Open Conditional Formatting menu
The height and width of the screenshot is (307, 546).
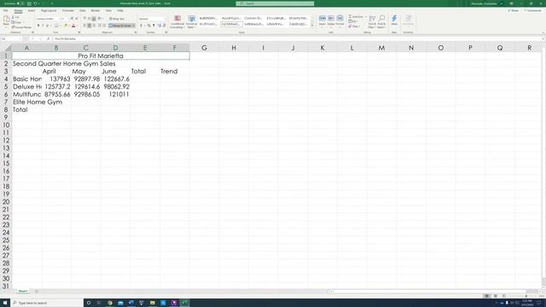[x=177, y=22]
